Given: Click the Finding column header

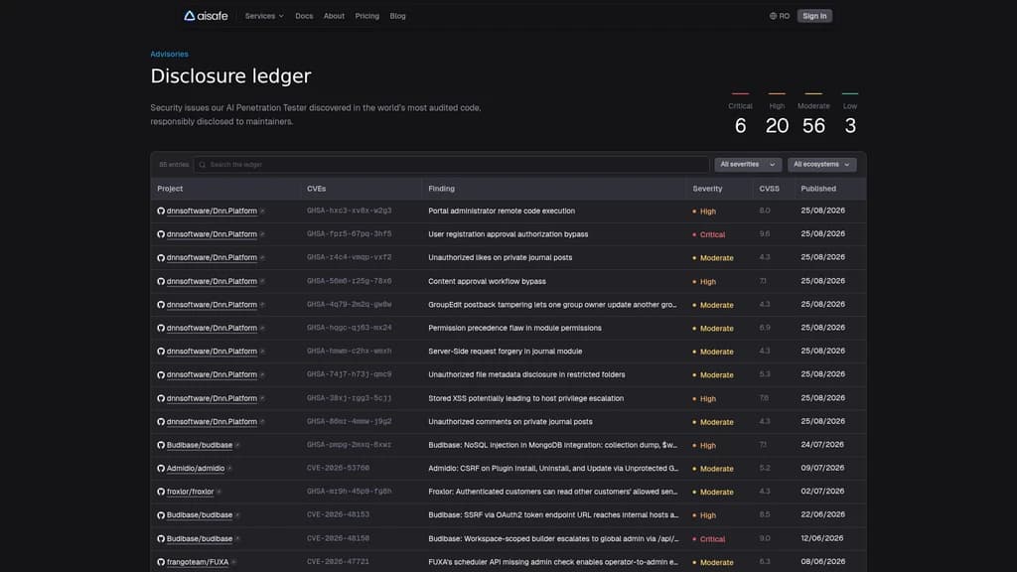Looking at the screenshot, I should [x=441, y=189].
